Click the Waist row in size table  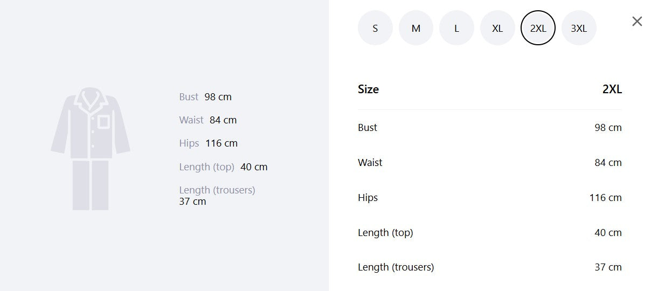click(490, 163)
